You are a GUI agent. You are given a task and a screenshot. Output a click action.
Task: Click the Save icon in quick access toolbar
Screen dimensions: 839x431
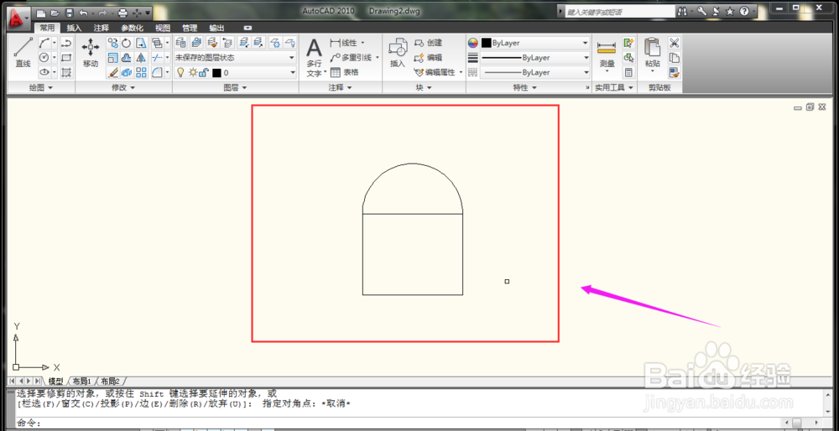[69, 13]
